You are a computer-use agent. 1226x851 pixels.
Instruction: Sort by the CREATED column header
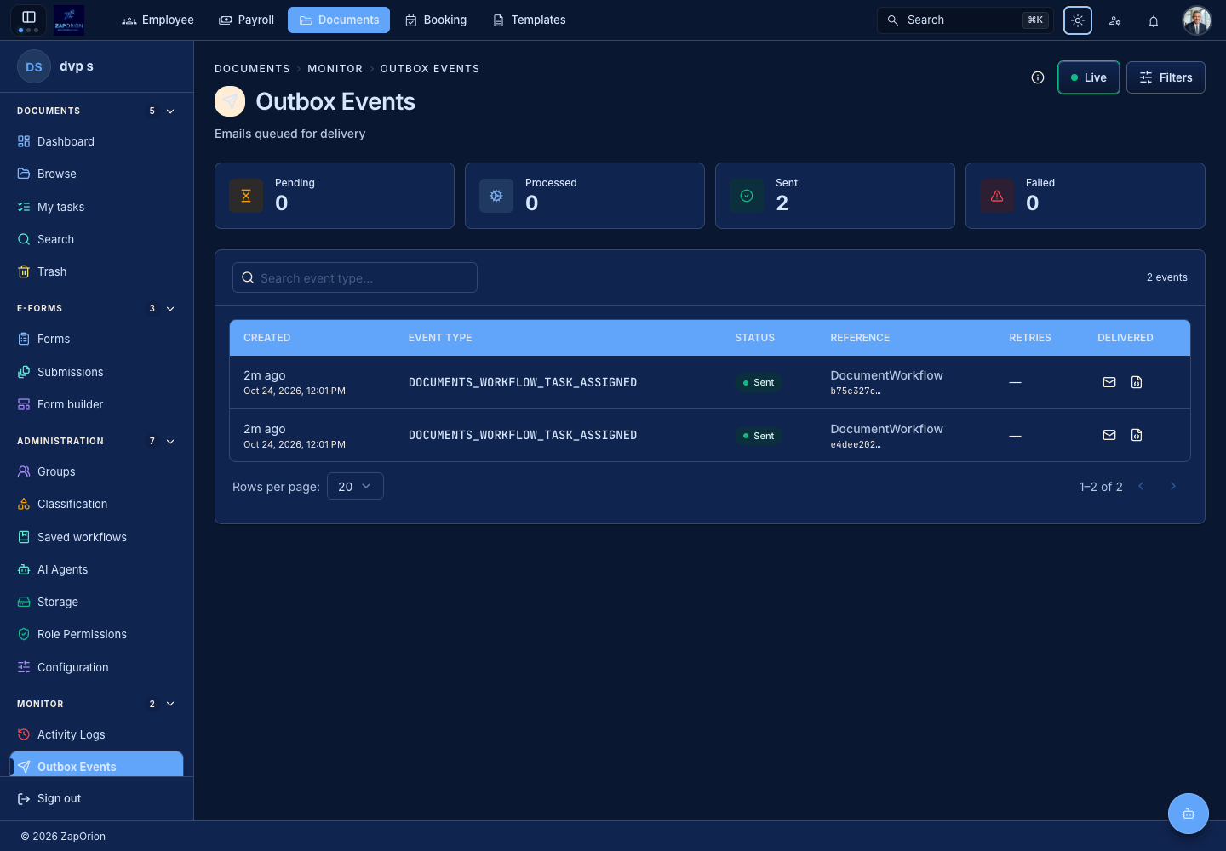[x=267, y=338]
